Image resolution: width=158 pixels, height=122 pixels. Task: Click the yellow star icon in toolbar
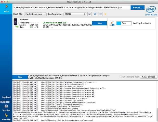pyautogui.click(x=106, y=14)
